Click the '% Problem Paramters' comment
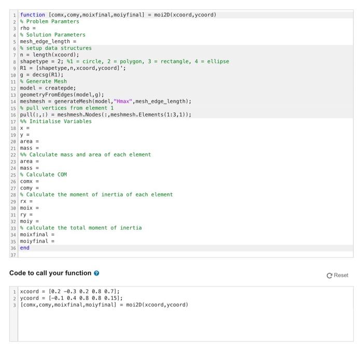Viewport: 363px width, 346px height. tap(50, 22)
